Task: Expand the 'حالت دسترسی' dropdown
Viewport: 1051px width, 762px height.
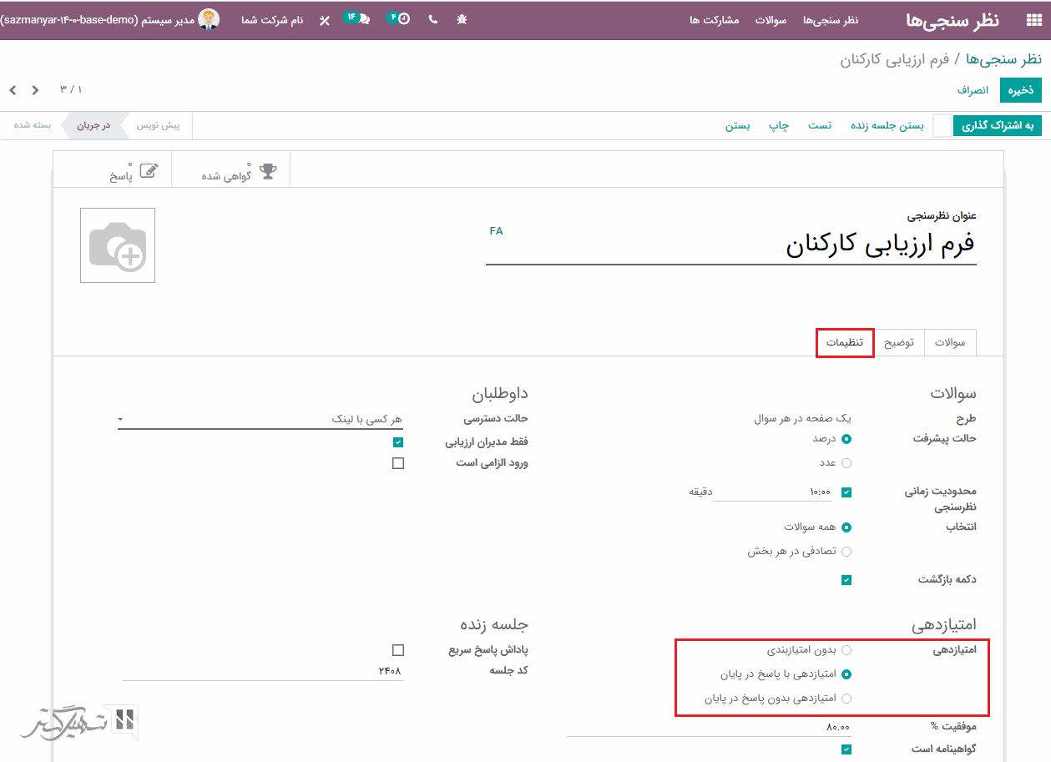Action: tap(260, 419)
